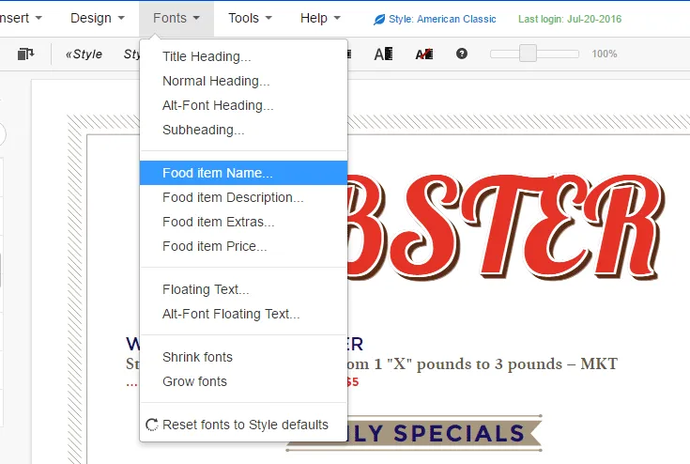Select Food item Price... entry
Viewport: 690px width, 464px height.
pos(243,246)
